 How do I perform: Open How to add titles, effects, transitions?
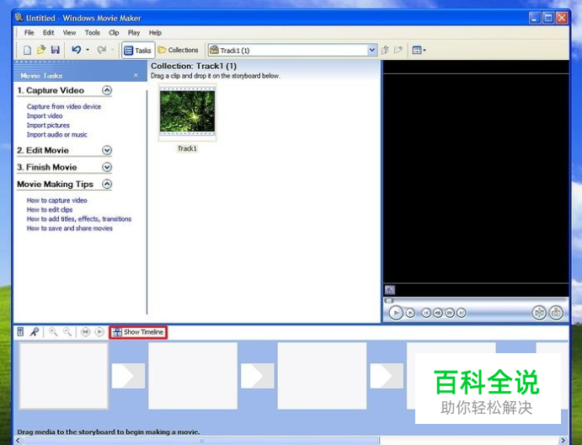point(79,219)
